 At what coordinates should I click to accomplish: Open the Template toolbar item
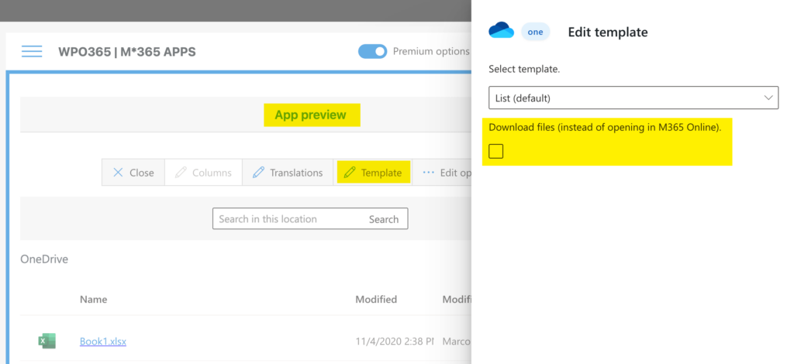pos(373,173)
